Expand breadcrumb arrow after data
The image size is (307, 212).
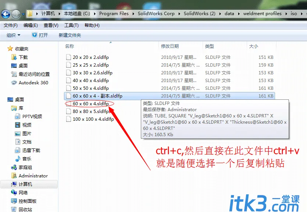(x=239, y=14)
